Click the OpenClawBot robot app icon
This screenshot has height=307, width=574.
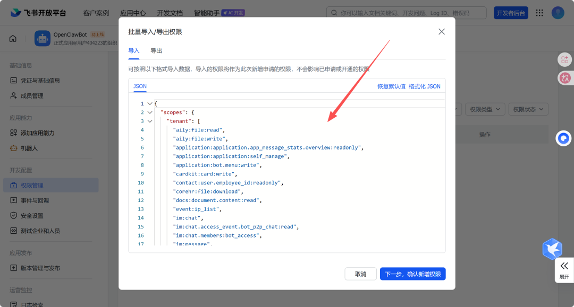click(43, 38)
